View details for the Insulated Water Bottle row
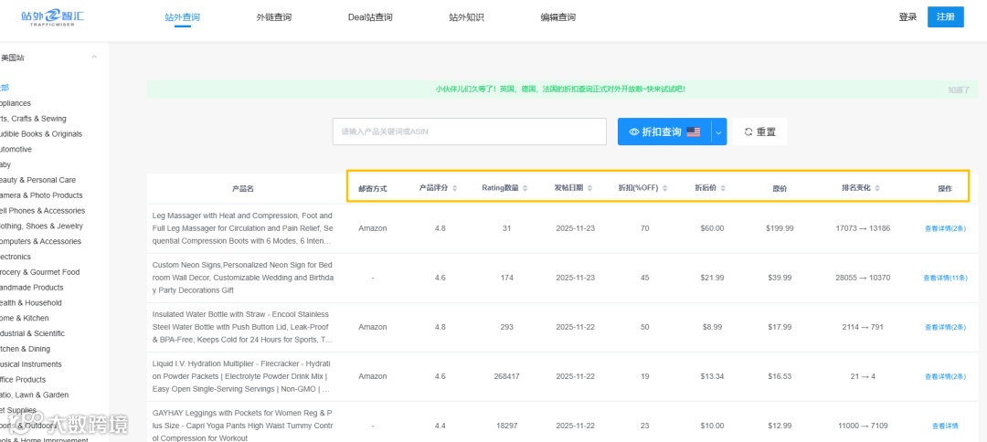The width and height of the screenshot is (987, 442). point(945,327)
